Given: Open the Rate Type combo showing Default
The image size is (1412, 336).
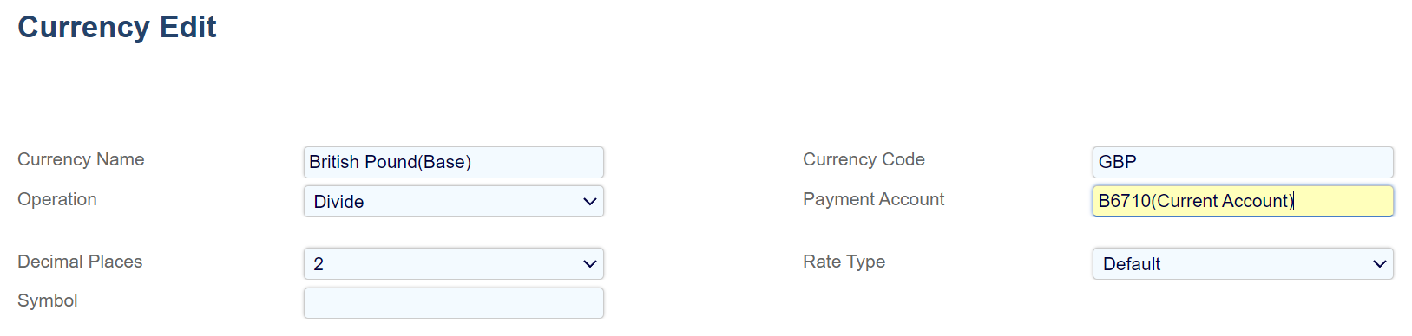Looking at the screenshot, I should click(1243, 263).
